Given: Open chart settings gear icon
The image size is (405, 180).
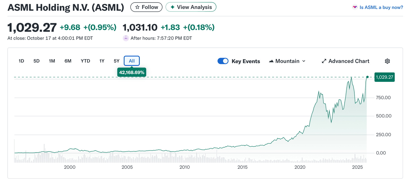Looking at the screenshot, I should [x=387, y=61].
